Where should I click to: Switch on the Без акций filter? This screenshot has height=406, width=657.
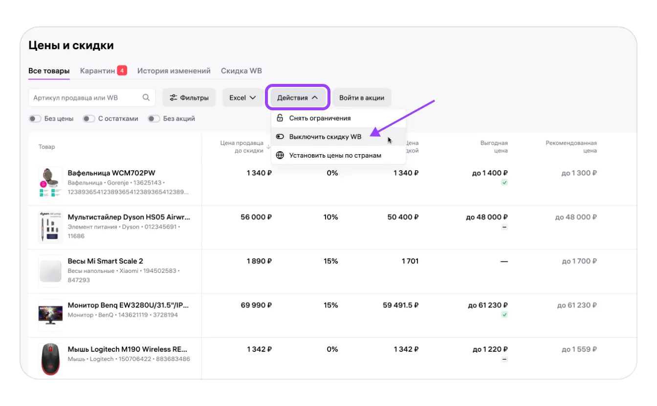154,119
